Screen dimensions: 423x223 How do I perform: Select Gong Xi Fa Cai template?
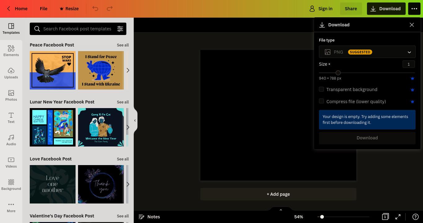(101, 127)
